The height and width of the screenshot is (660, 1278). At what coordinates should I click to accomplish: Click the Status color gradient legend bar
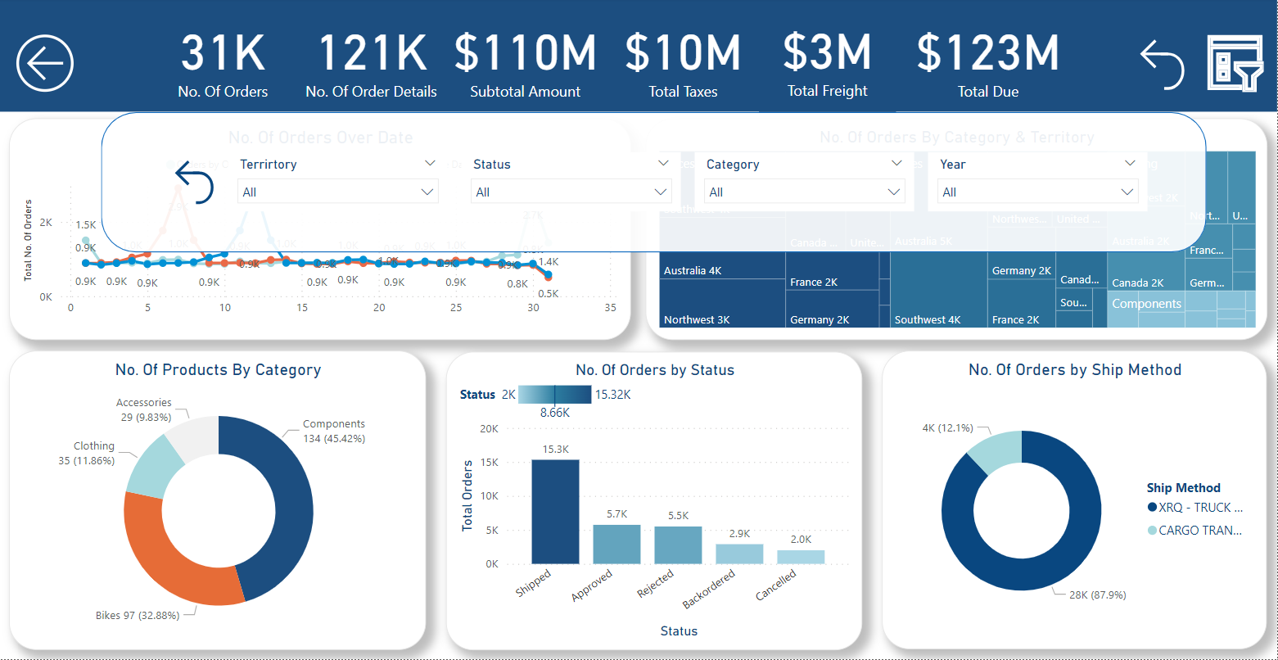(554, 394)
